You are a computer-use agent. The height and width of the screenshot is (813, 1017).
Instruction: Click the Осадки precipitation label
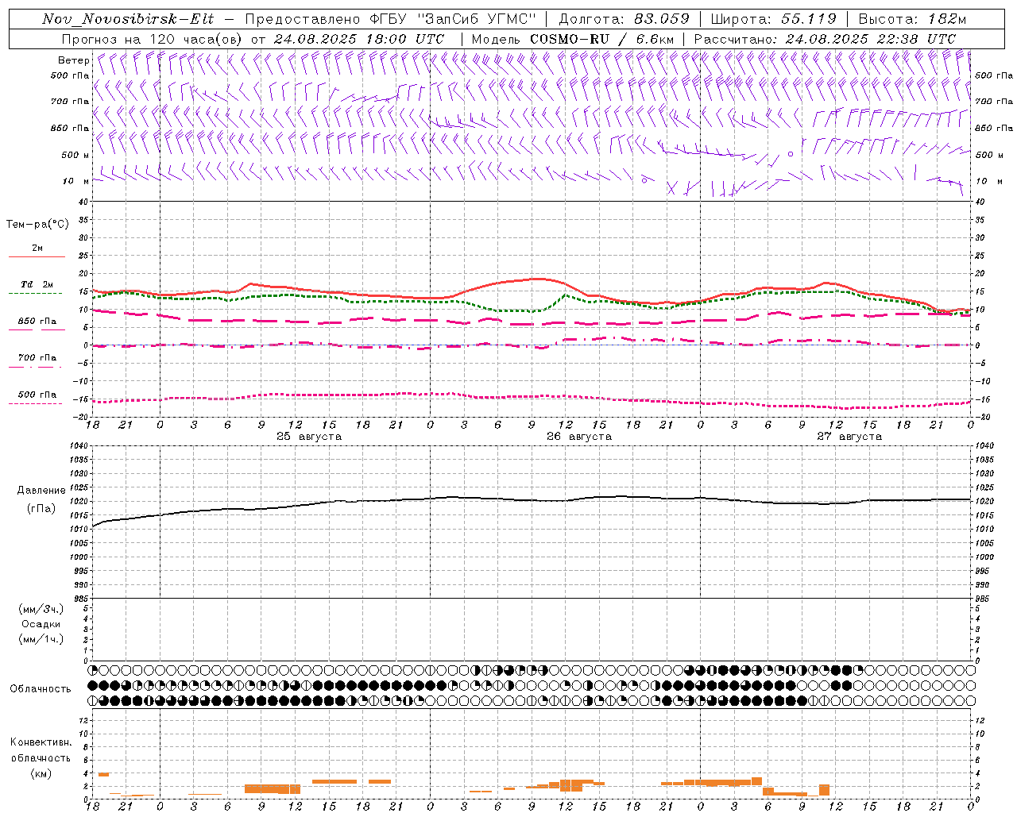tap(41, 625)
